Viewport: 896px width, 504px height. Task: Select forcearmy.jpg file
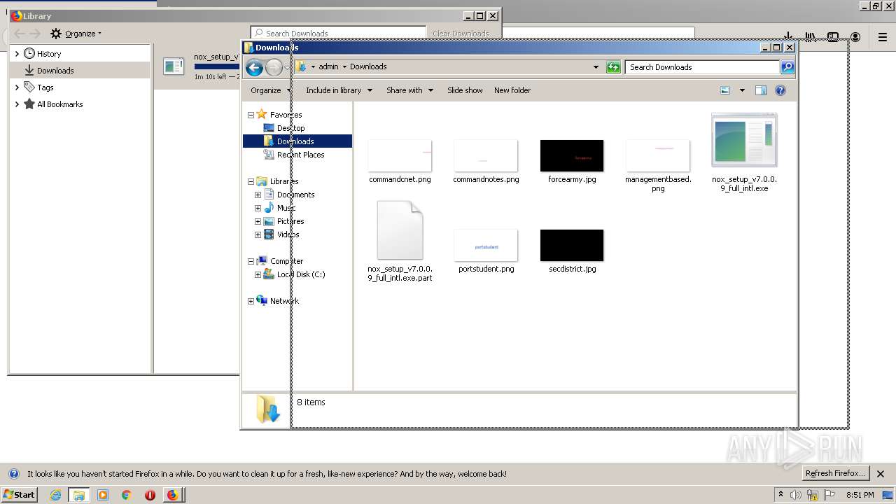[572, 162]
